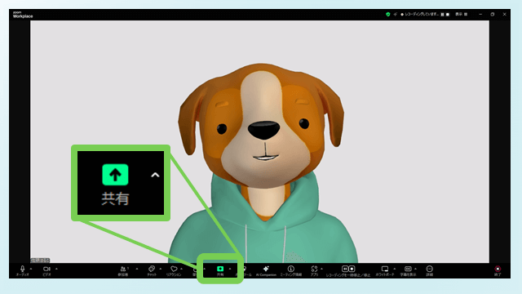Open the apps icon in toolbar
522x294 pixels.
click(x=314, y=269)
